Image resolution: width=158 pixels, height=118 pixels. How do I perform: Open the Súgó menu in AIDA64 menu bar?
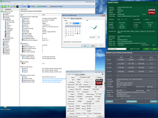(27, 4)
